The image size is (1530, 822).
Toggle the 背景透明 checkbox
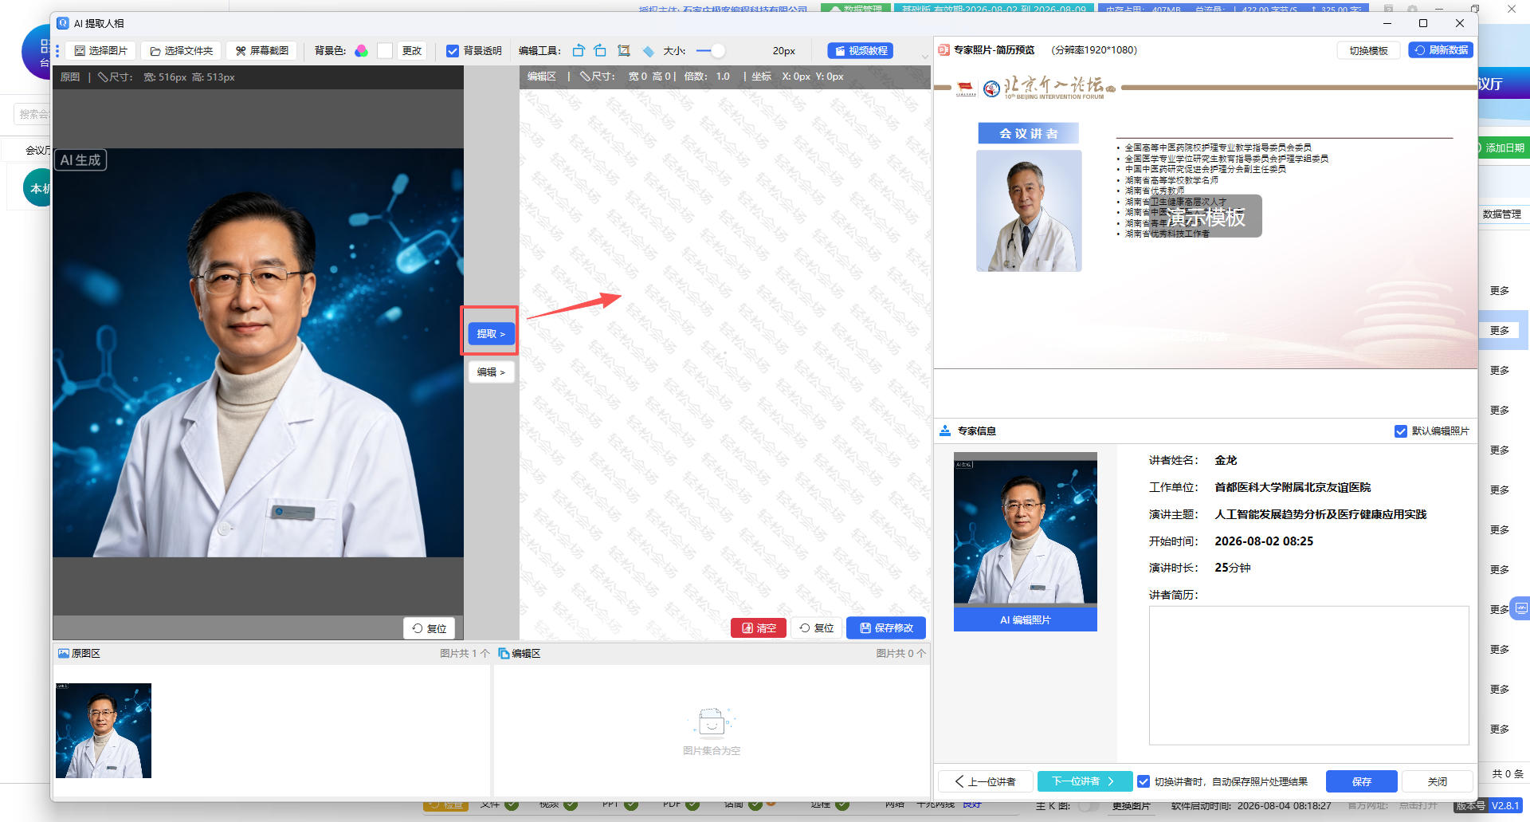click(453, 51)
